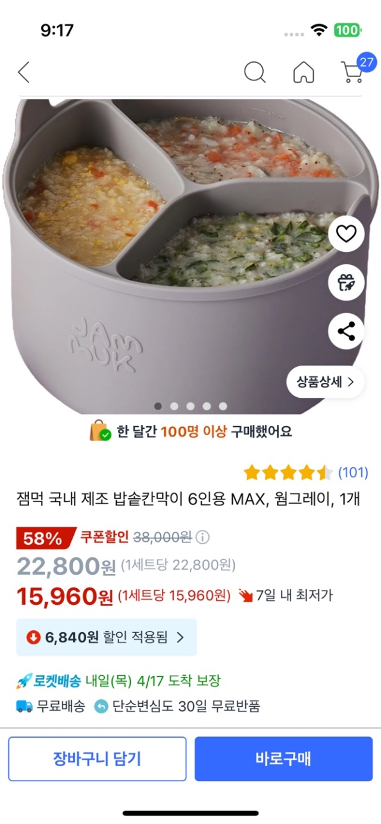Open the shopping cart with 27 items

click(354, 71)
